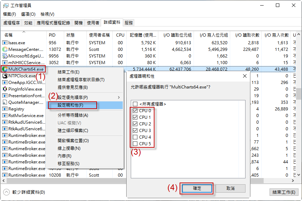Choose 提供意見反應(B) from context menu
Image resolution: width=302 pixels, height=201 pixels.
click(85, 87)
